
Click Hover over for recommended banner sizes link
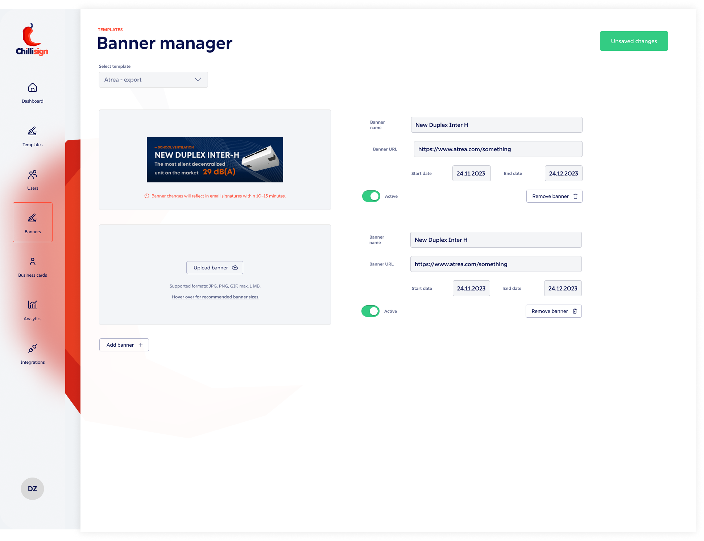click(x=216, y=297)
